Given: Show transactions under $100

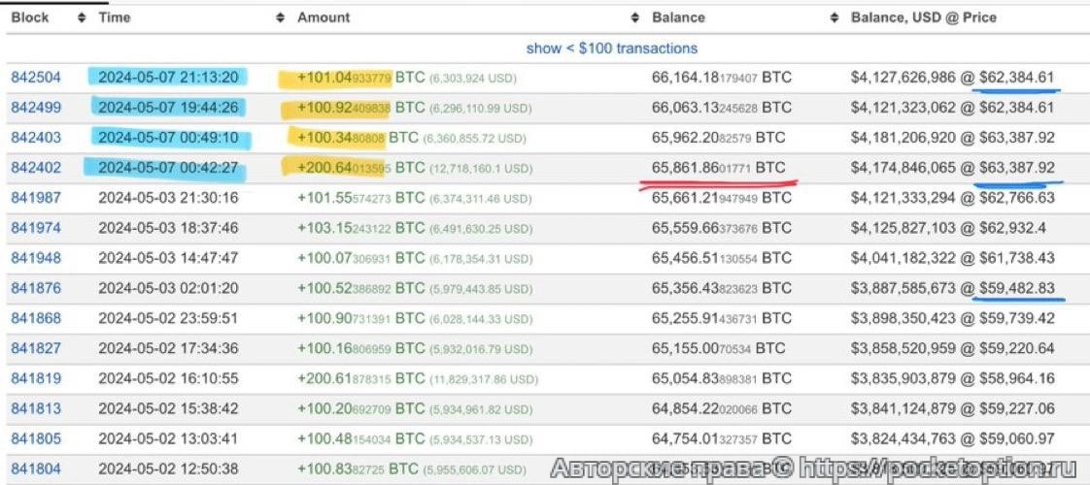Looking at the screenshot, I should point(611,48).
